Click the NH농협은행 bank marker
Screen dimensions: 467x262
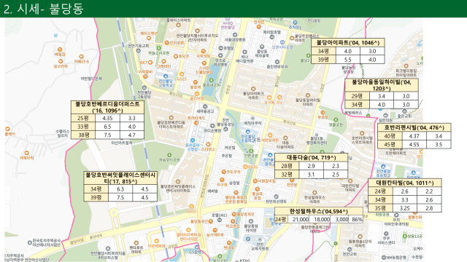tap(384, 257)
